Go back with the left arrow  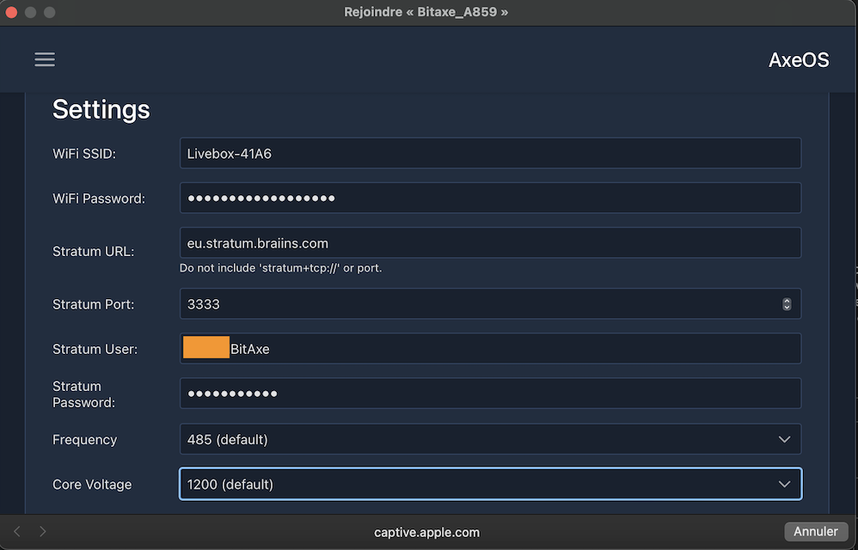17,532
